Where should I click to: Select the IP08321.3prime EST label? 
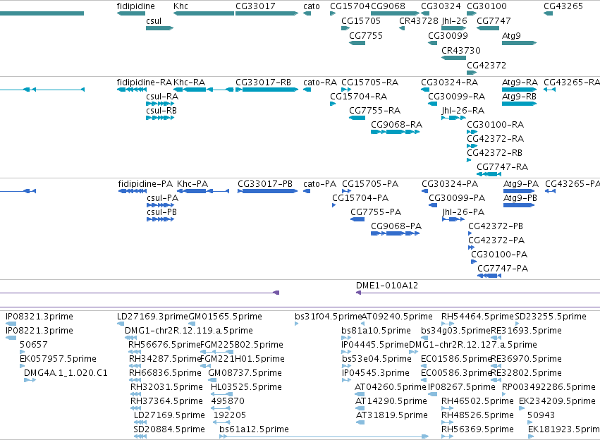pyautogui.click(x=39, y=317)
